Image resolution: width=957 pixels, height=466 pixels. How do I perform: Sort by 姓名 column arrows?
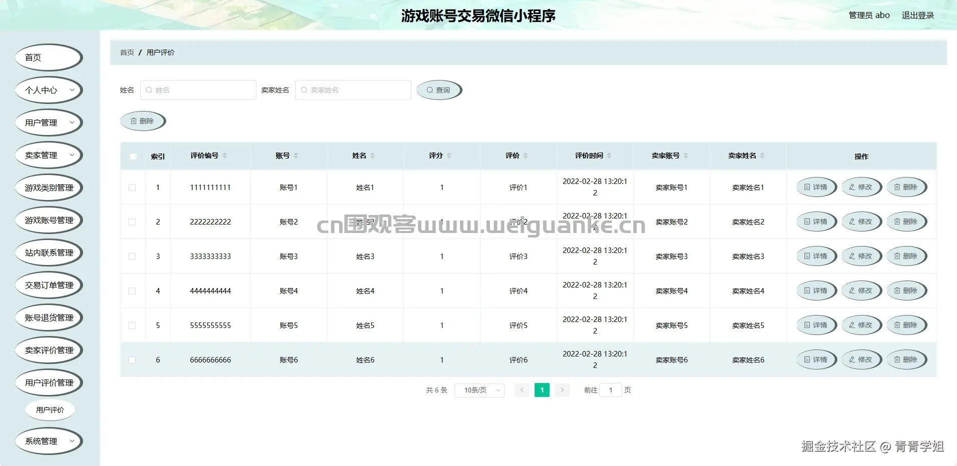(372, 155)
